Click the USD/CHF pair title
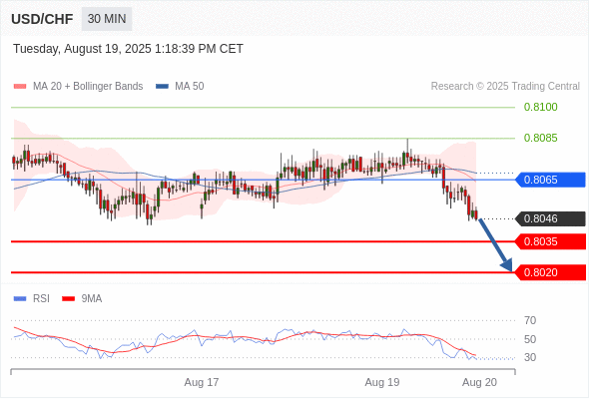Image resolution: width=589 pixels, height=399 pixels. [42, 19]
